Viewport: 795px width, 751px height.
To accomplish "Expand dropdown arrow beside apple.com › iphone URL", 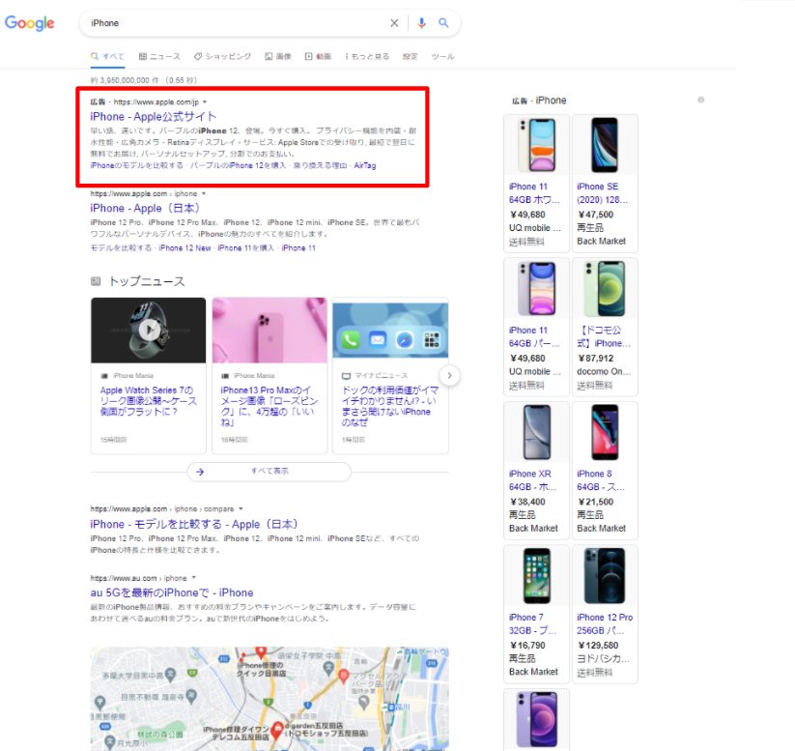I will tap(204, 193).
